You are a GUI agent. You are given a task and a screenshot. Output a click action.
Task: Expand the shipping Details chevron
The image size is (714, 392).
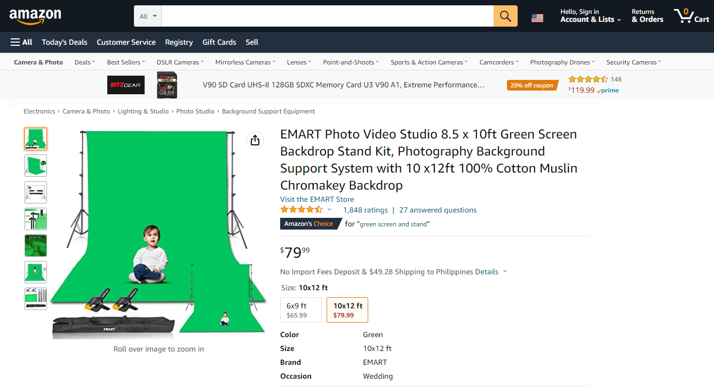[x=505, y=272]
